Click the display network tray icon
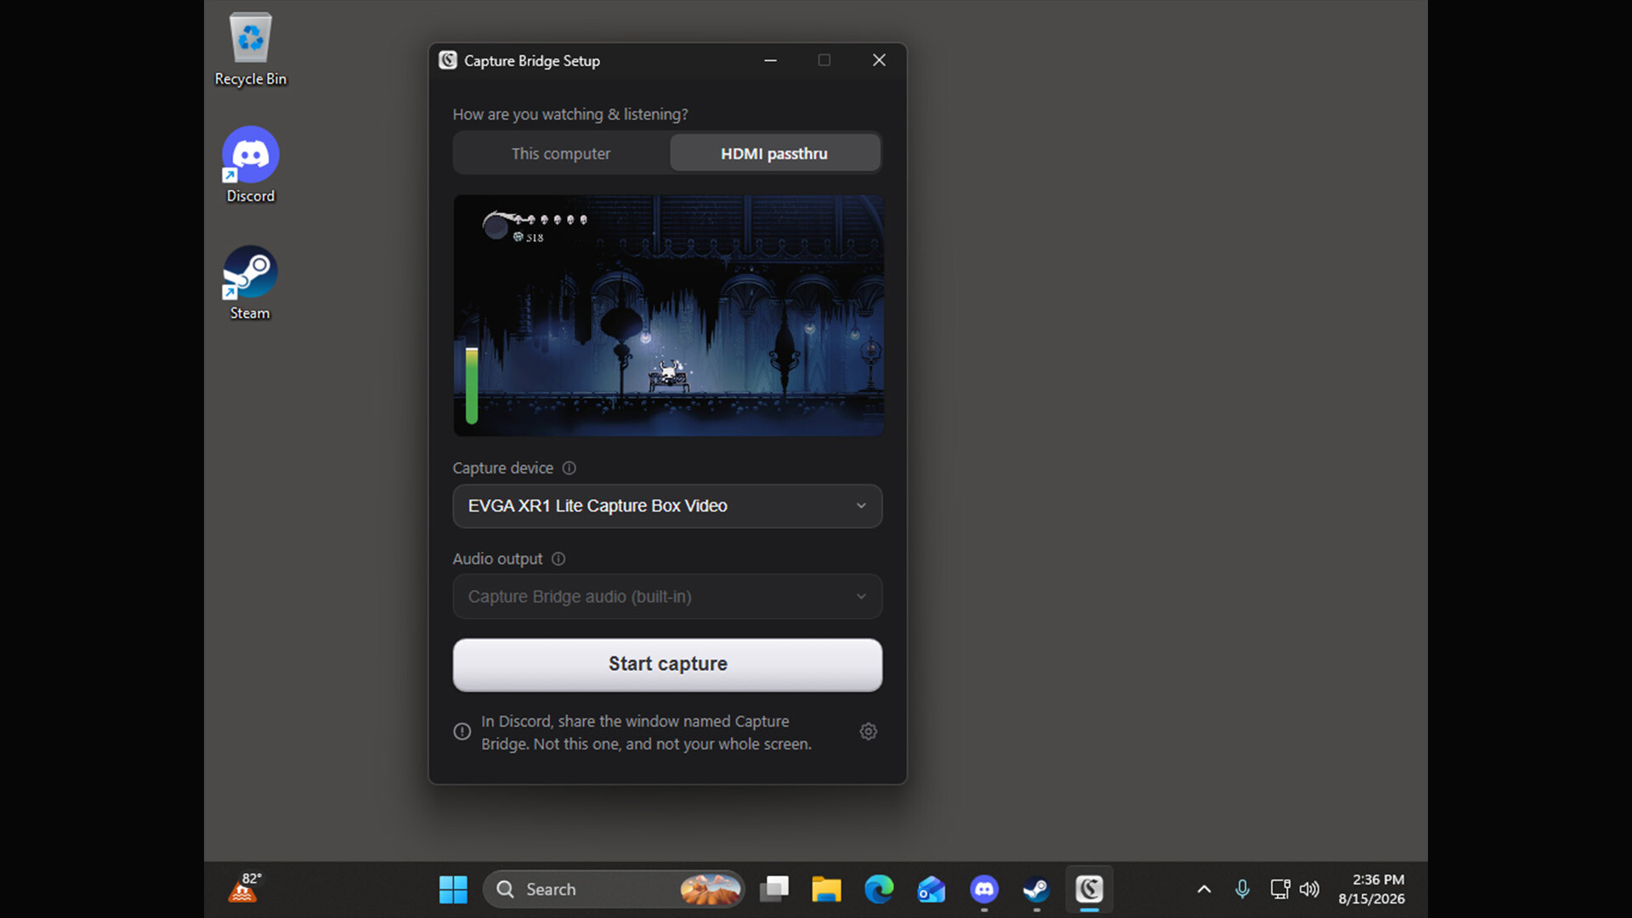 point(1280,889)
